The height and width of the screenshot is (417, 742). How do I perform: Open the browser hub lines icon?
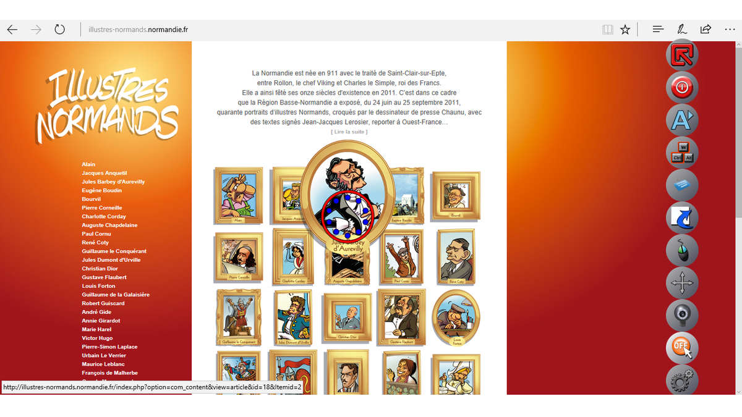pos(658,29)
